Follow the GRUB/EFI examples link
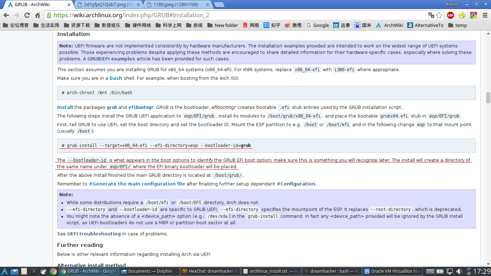Image resolution: width=491 pixels, height=276 pixels. click(111, 59)
